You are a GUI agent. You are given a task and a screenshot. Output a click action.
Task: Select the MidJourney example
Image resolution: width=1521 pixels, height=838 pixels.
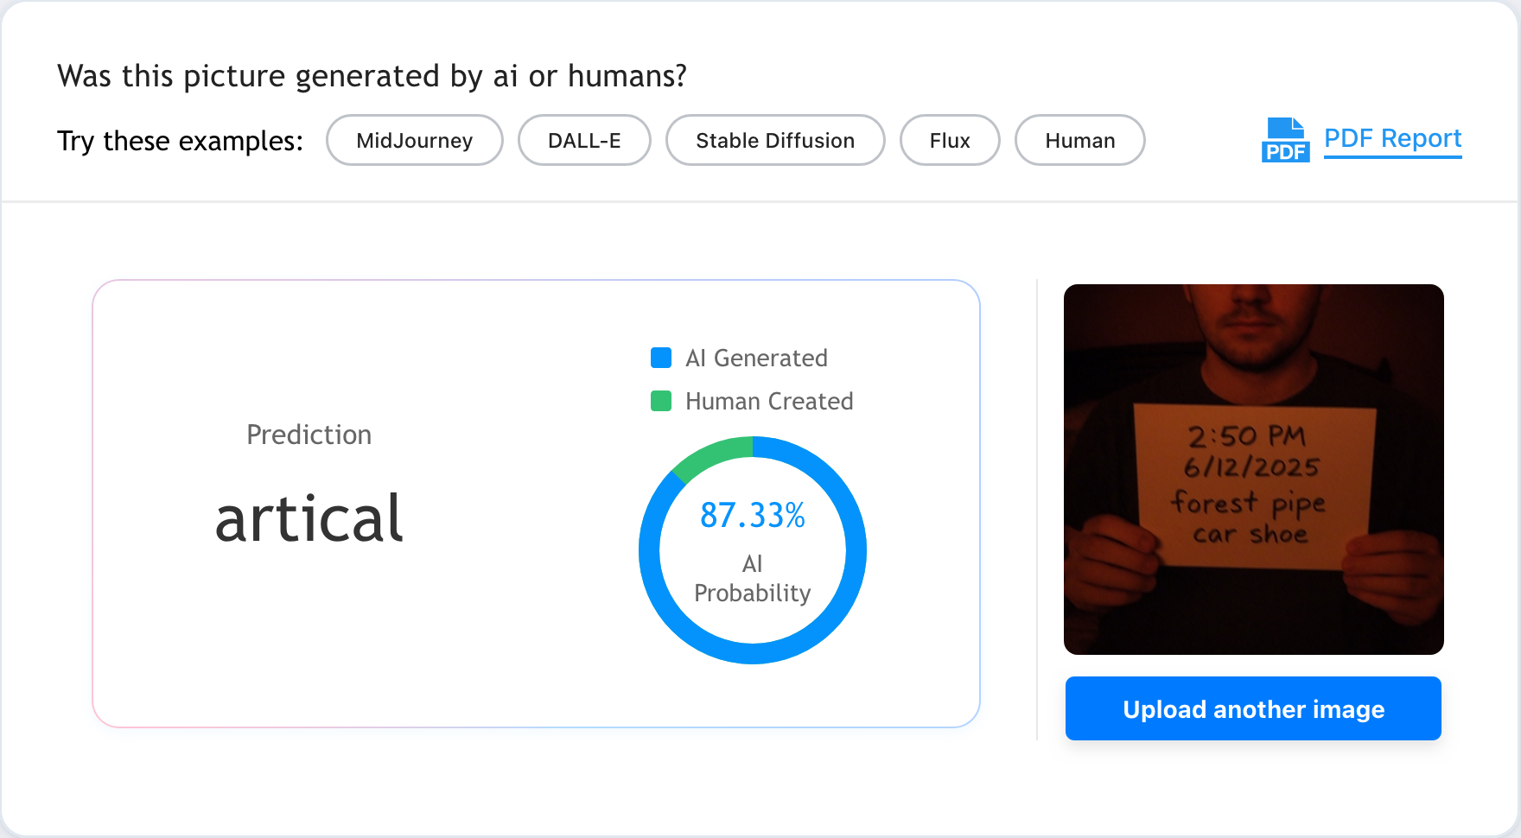coord(415,140)
